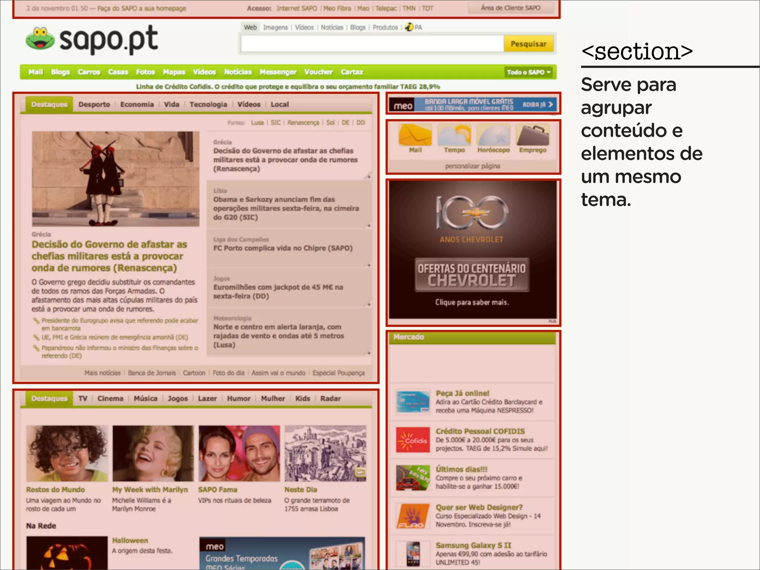This screenshot has width=760, height=570.
Task: Click the Cofidis logo in Mercado
Action: pos(413,440)
